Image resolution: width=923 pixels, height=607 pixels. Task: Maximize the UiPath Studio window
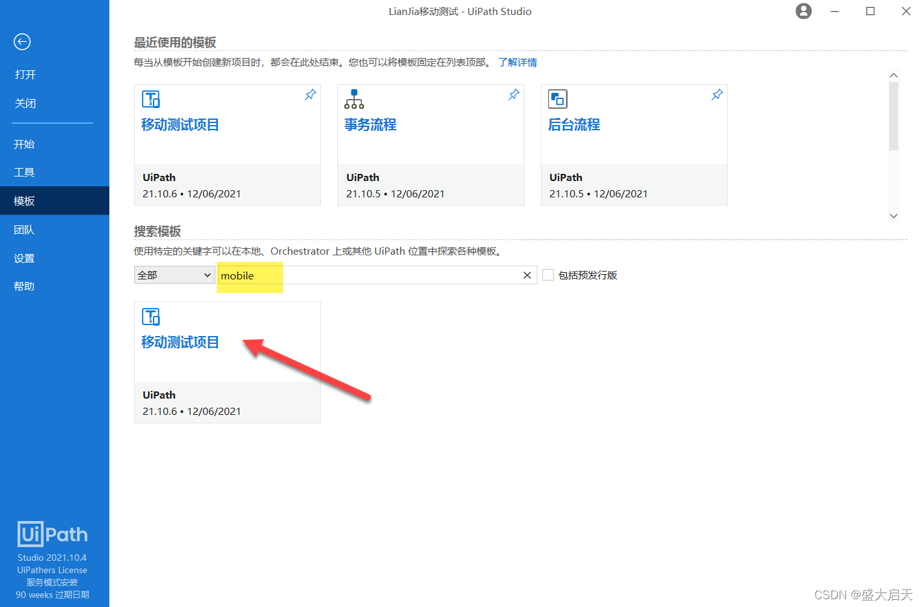[x=870, y=11]
